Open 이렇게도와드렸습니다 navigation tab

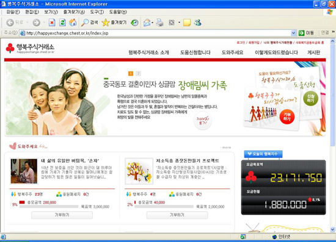(276, 52)
